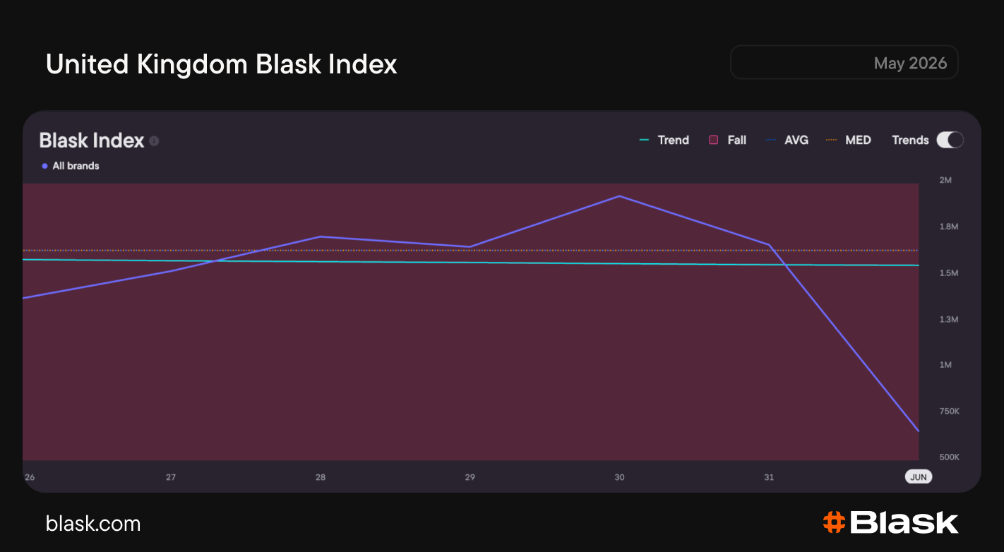Click the 28 date label on axis
1004x552 pixels.
point(321,477)
